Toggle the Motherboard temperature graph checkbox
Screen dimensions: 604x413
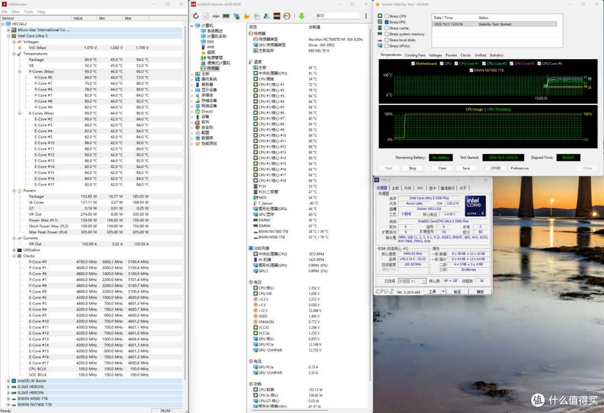click(413, 64)
